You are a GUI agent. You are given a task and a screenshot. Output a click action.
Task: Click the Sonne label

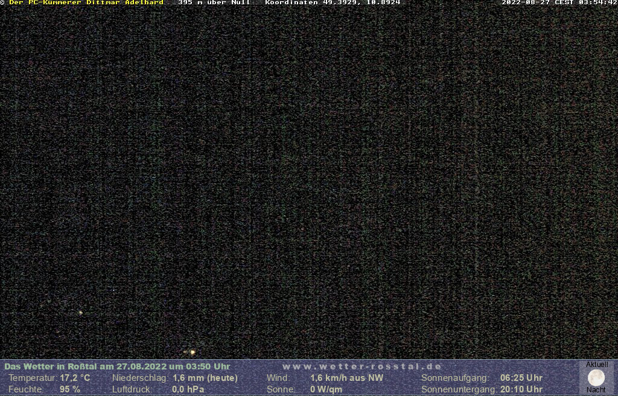(281, 389)
